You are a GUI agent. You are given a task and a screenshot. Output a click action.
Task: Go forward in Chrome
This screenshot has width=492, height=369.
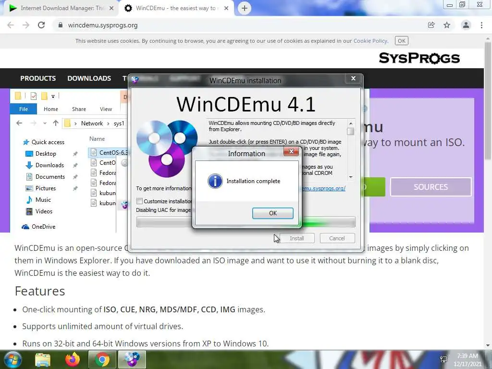click(x=26, y=25)
